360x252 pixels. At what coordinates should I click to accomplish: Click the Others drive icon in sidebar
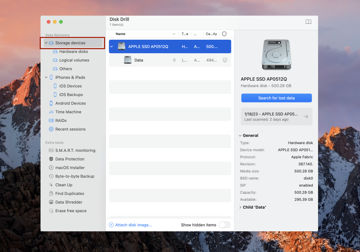pyautogui.click(x=55, y=69)
